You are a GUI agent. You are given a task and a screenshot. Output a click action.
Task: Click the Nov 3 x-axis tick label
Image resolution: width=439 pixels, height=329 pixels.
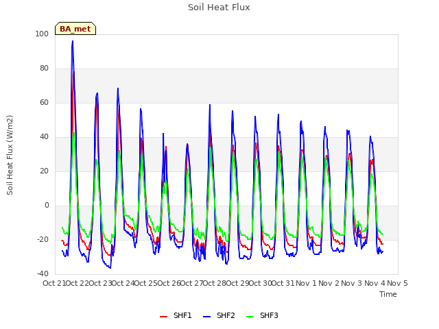(x=352, y=283)
